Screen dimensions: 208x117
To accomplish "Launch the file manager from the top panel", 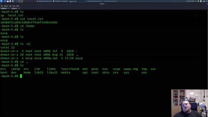I will coord(8,1).
